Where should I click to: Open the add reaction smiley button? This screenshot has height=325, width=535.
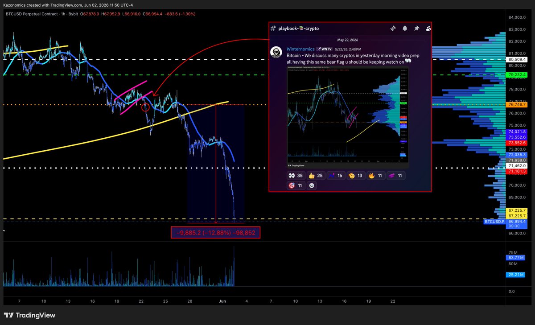pyautogui.click(x=312, y=185)
